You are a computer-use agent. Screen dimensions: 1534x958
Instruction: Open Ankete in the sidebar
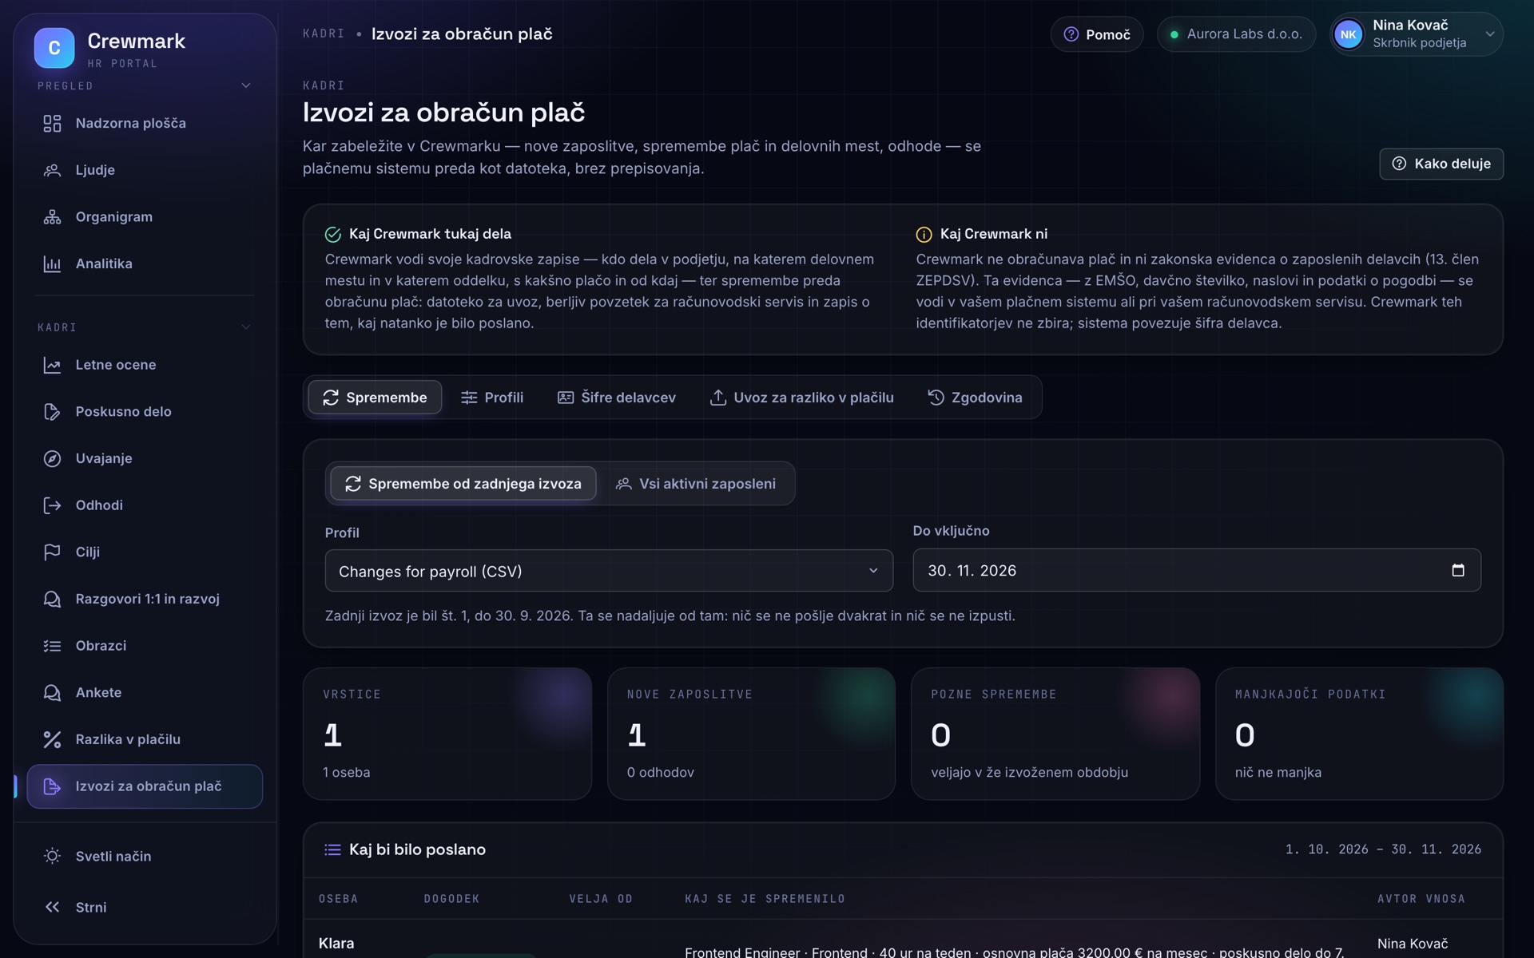coord(145,692)
